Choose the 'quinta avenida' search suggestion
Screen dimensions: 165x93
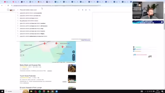pos(31,13)
